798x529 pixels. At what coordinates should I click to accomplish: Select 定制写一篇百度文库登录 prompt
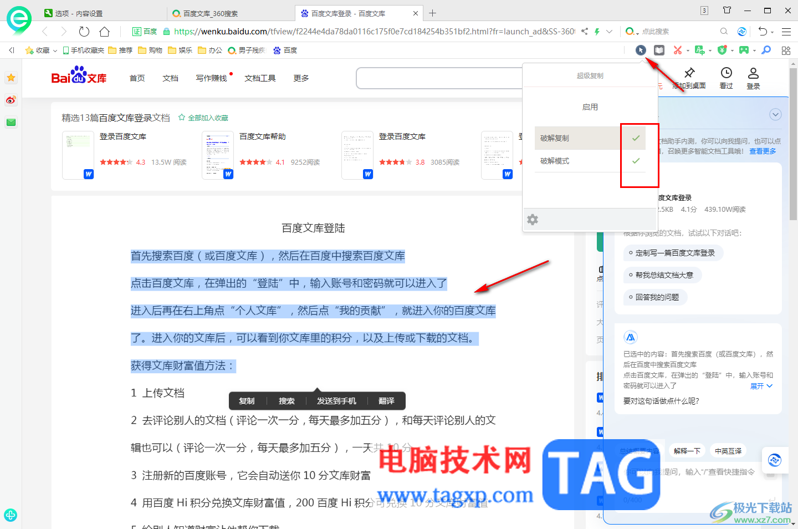point(673,253)
